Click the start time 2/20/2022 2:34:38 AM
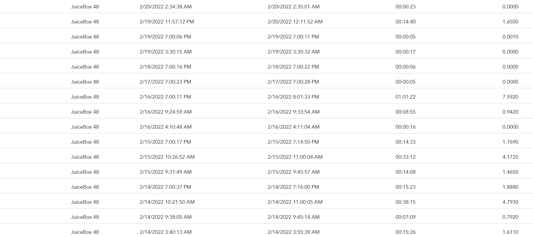The image size is (533, 236). click(165, 7)
